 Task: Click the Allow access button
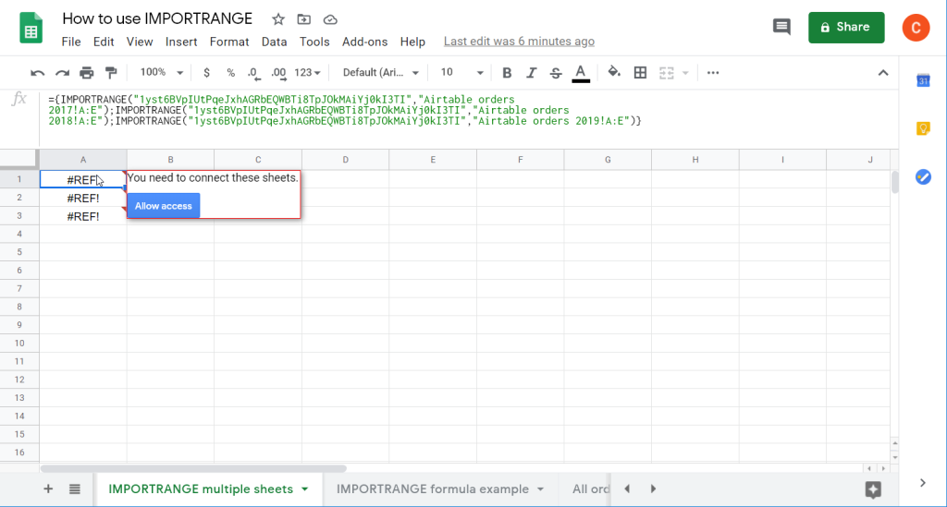click(x=164, y=206)
